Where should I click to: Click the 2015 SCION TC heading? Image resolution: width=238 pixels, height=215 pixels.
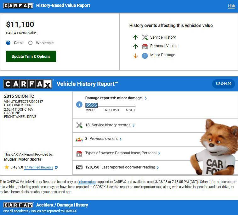tap(19, 96)
